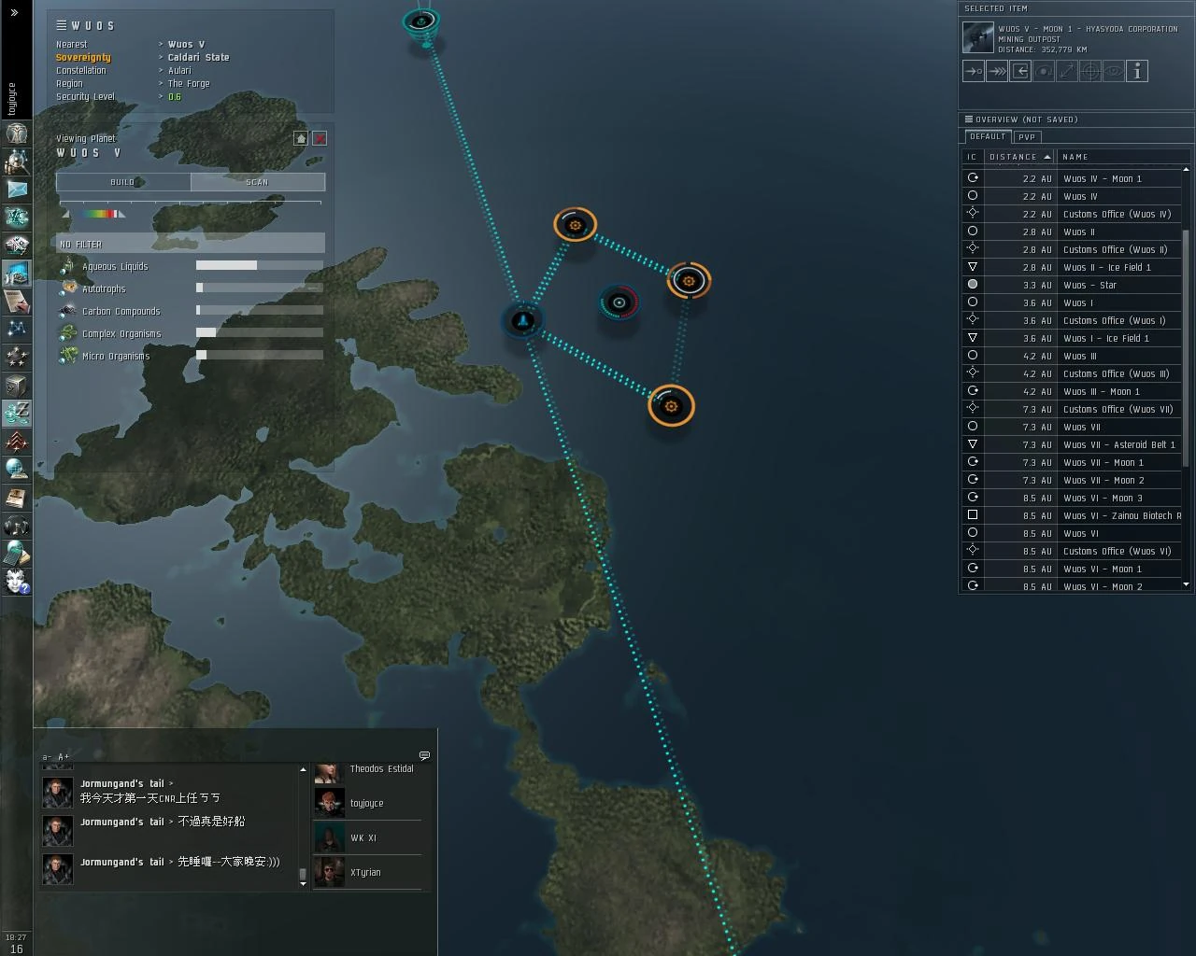Select Wuos - Star in the overview
The width and height of the screenshot is (1196, 956).
coord(1074,285)
